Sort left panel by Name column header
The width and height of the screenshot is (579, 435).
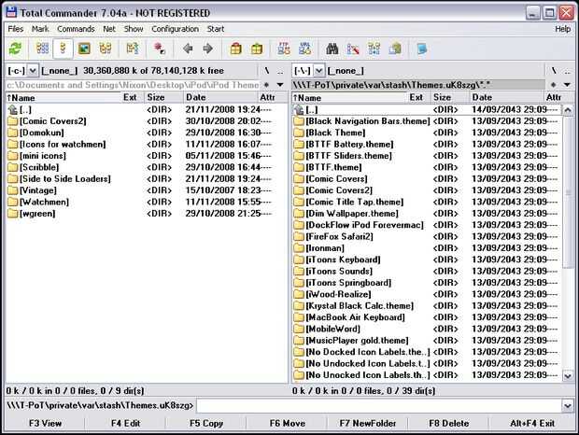coord(63,97)
